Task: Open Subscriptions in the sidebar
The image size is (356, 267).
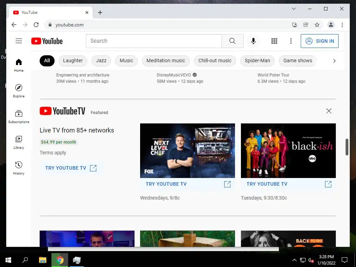Action: tap(19, 117)
